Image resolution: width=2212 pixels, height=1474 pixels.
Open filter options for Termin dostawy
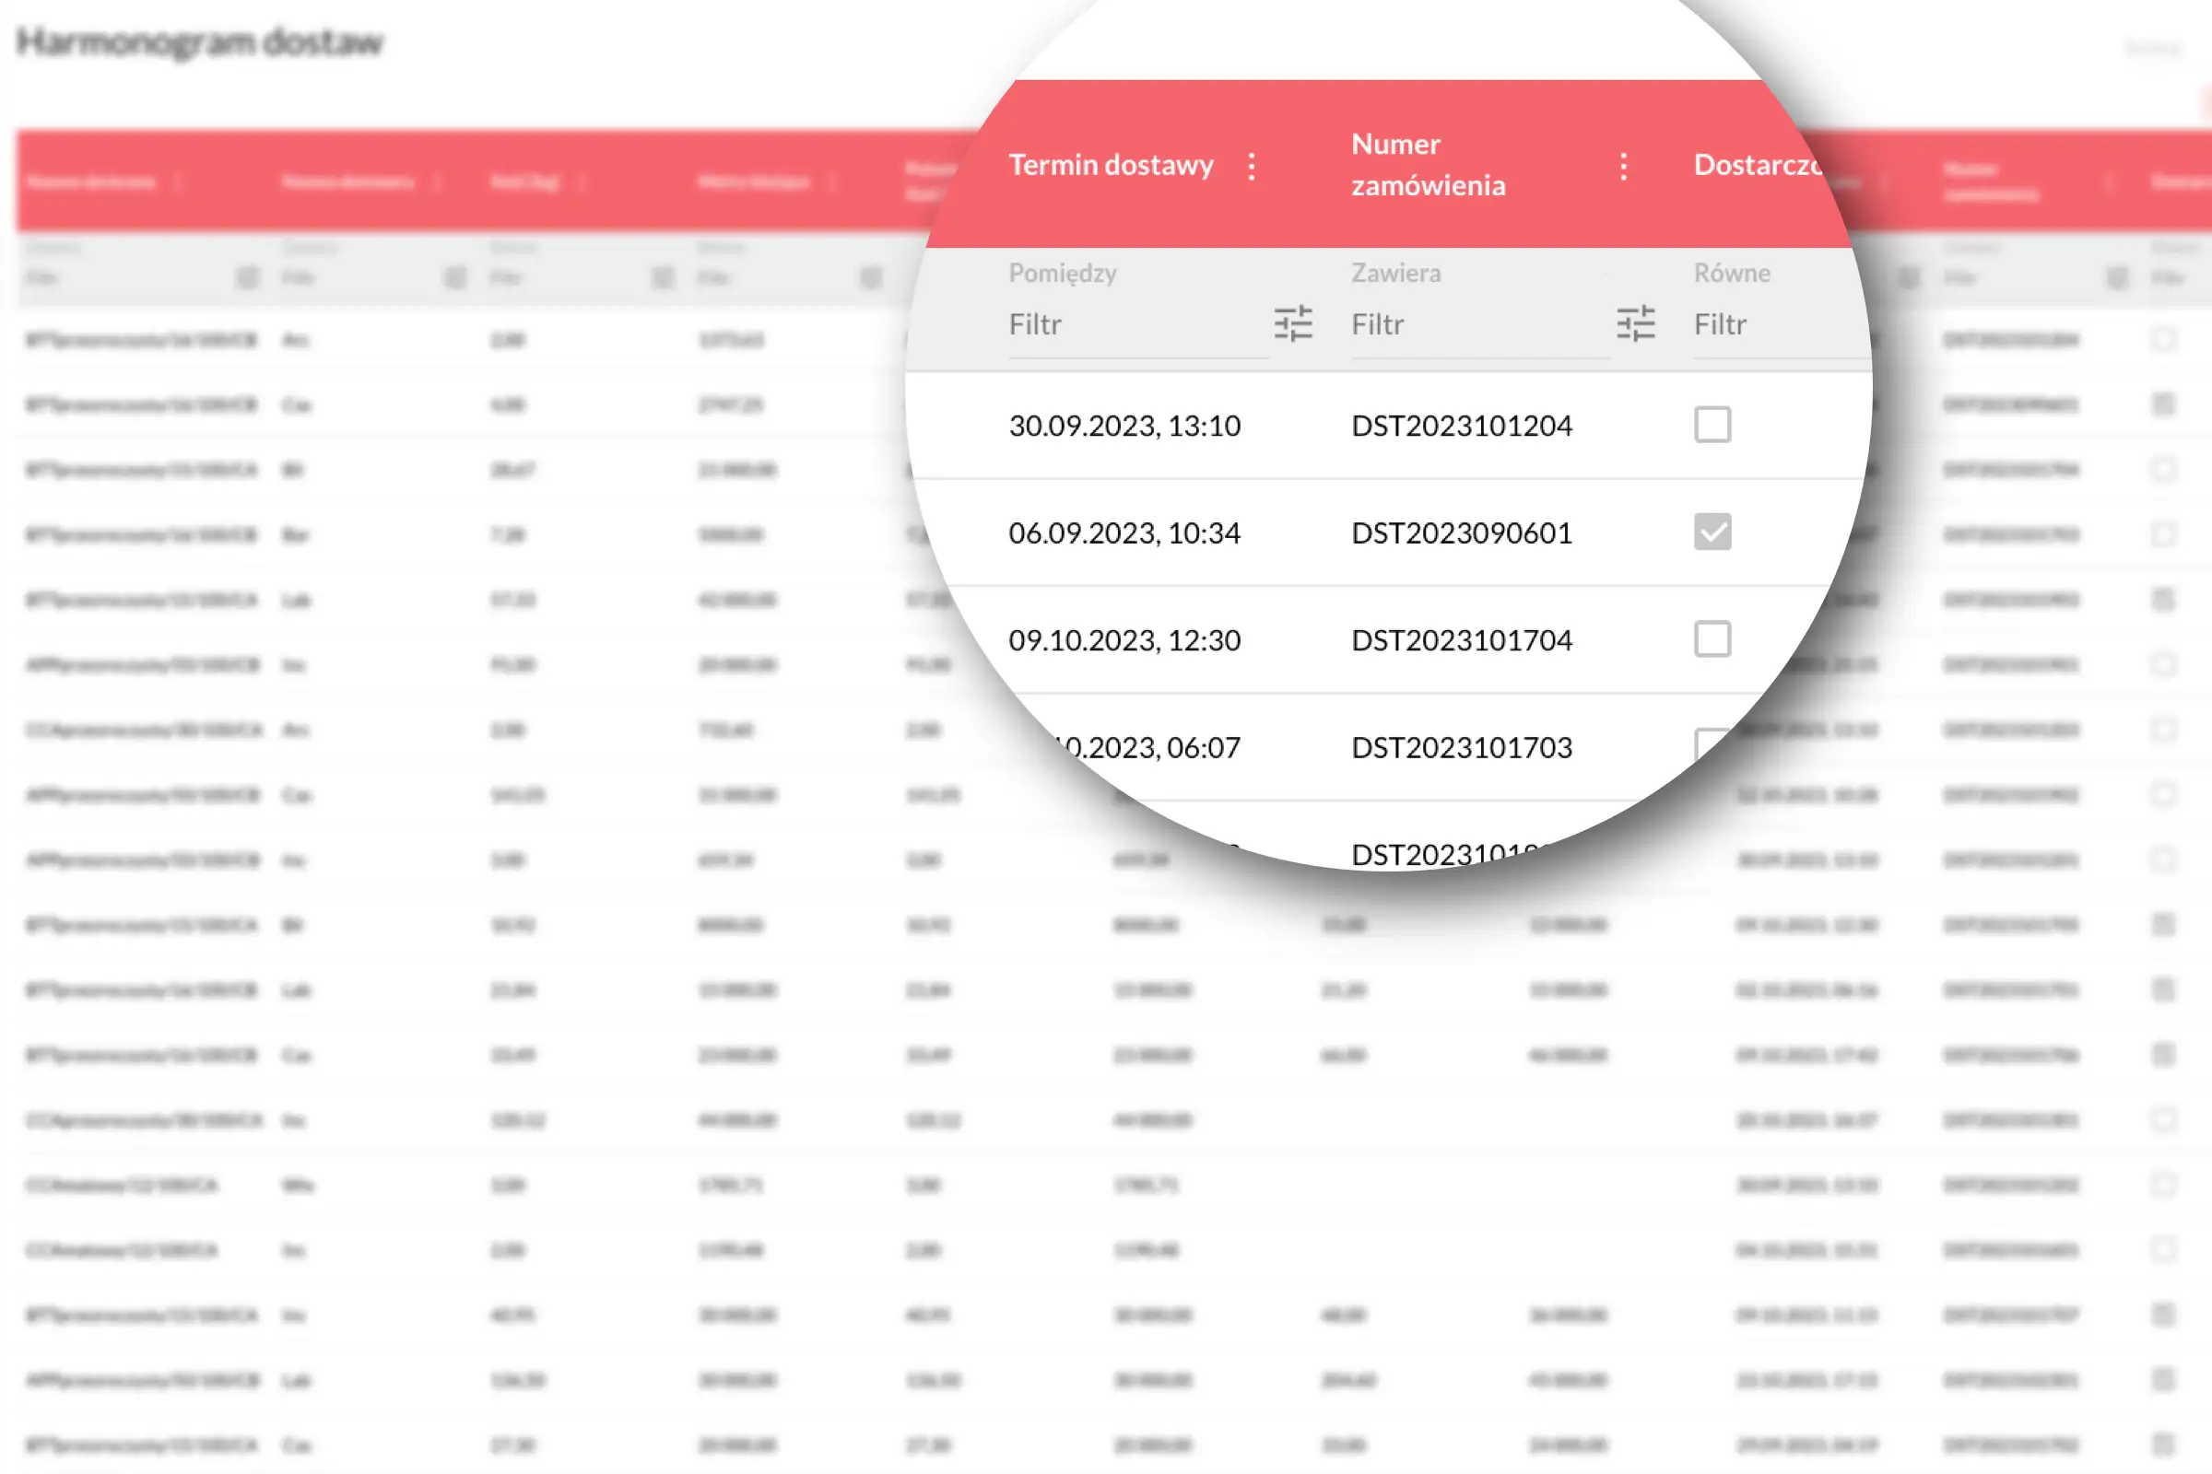pos(1293,323)
